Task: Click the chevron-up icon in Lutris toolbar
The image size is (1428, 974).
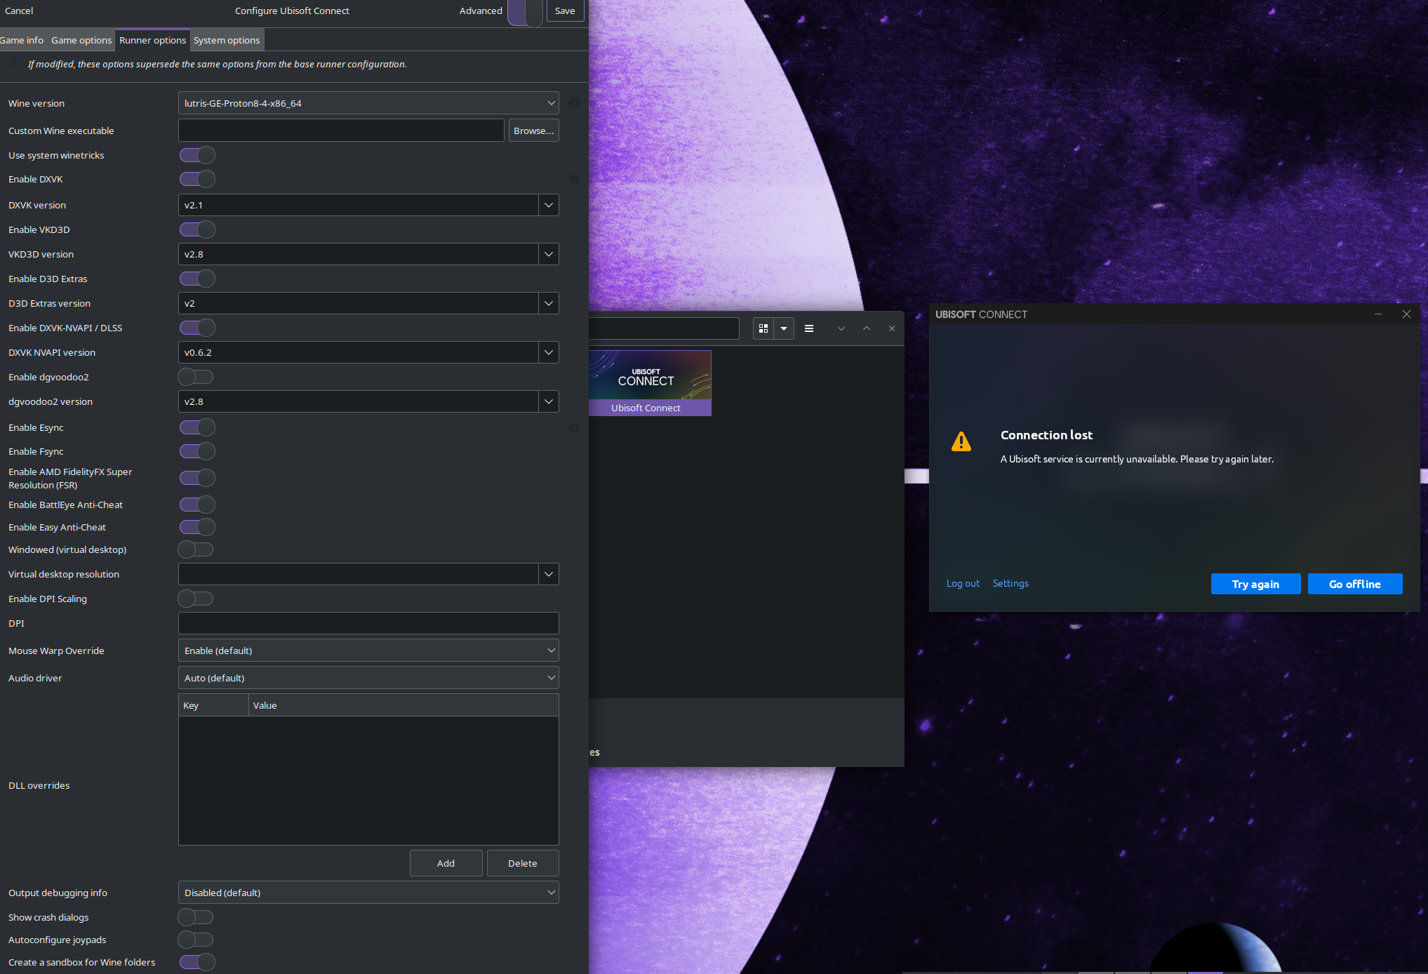Action: click(x=867, y=328)
